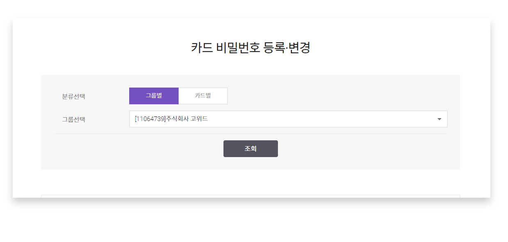This screenshot has height=242, width=508.
Task: Click the 그룹선택 field label
Action: click(74, 120)
